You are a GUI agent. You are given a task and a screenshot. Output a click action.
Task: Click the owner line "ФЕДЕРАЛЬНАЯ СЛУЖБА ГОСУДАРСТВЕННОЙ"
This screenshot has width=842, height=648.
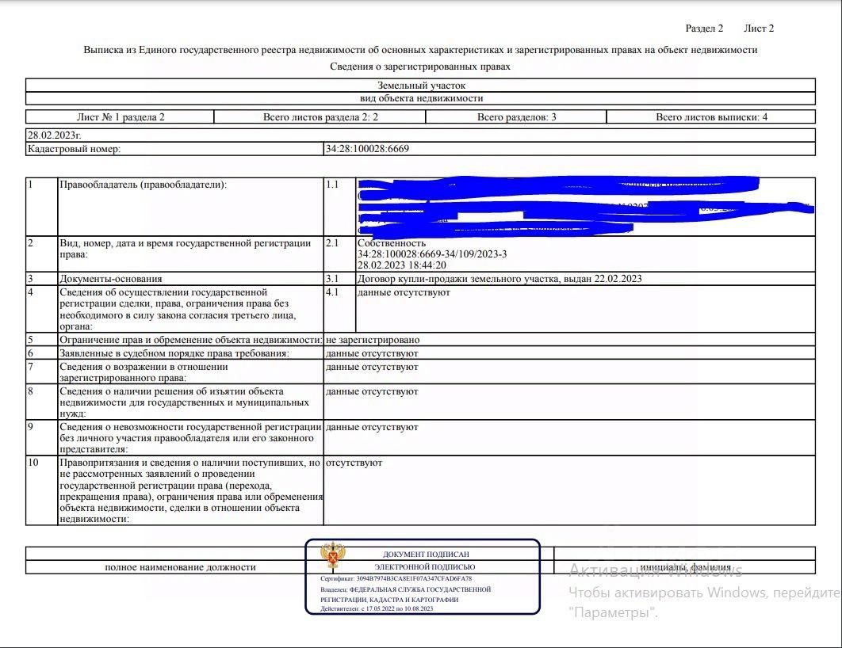[420, 589]
